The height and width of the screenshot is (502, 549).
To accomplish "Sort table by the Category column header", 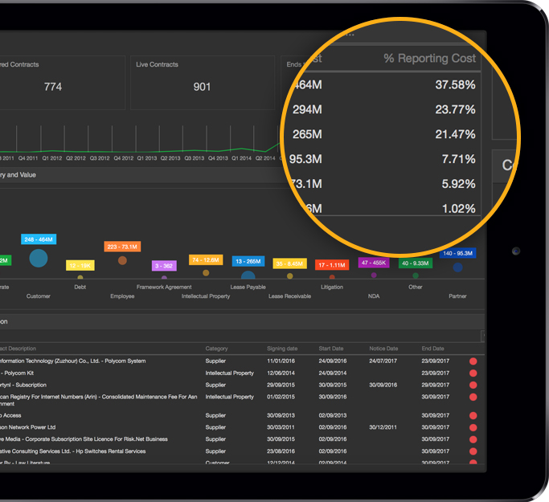I will point(216,349).
